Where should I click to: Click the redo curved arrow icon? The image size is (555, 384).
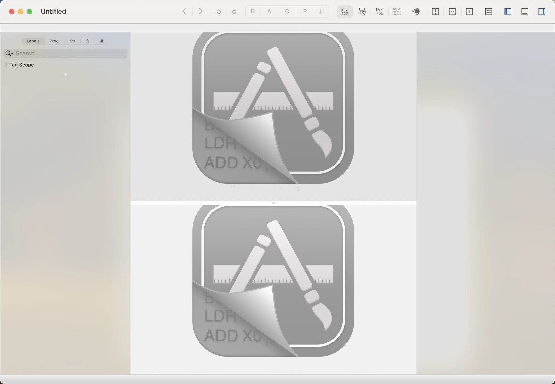pos(234,12)
